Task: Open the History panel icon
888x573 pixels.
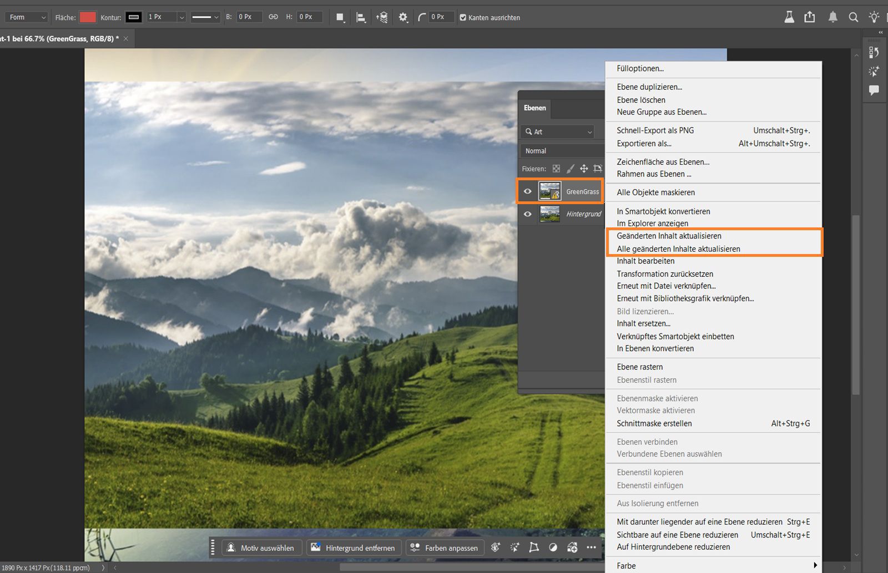Action: [874, 52]
